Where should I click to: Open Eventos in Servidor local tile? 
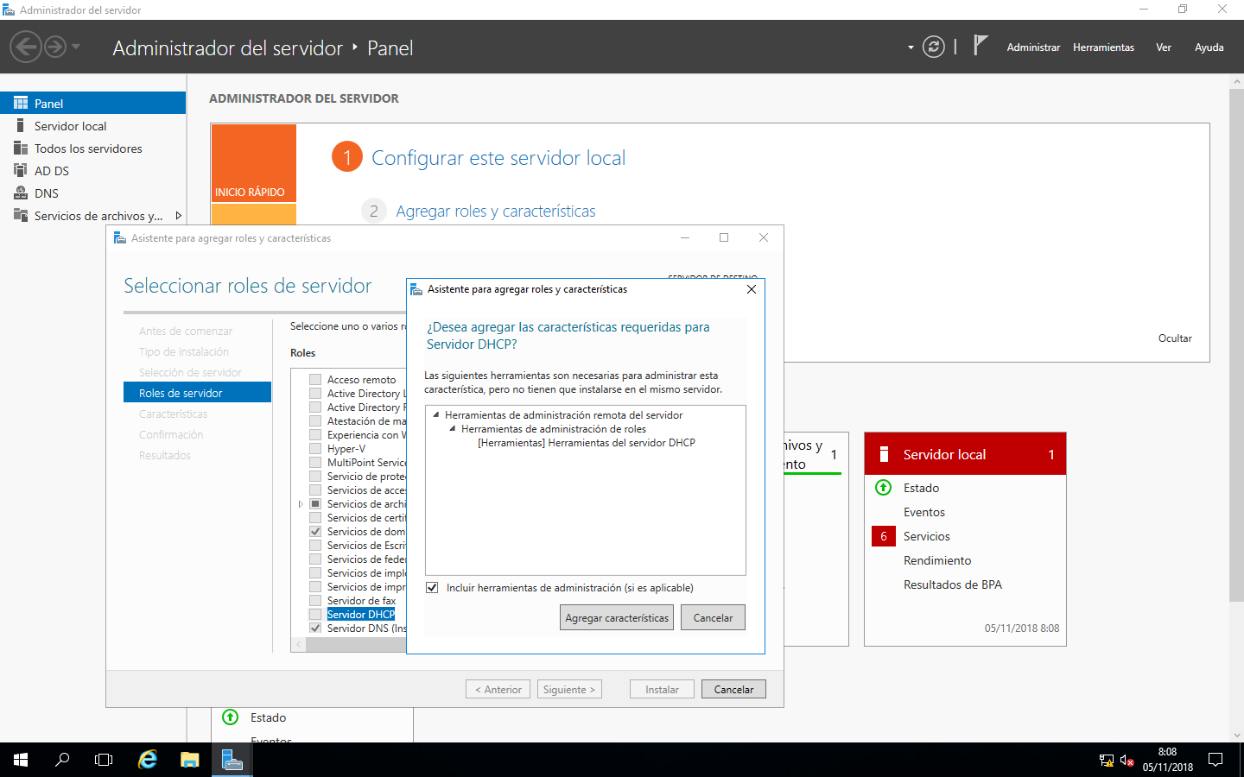(924, 512)
